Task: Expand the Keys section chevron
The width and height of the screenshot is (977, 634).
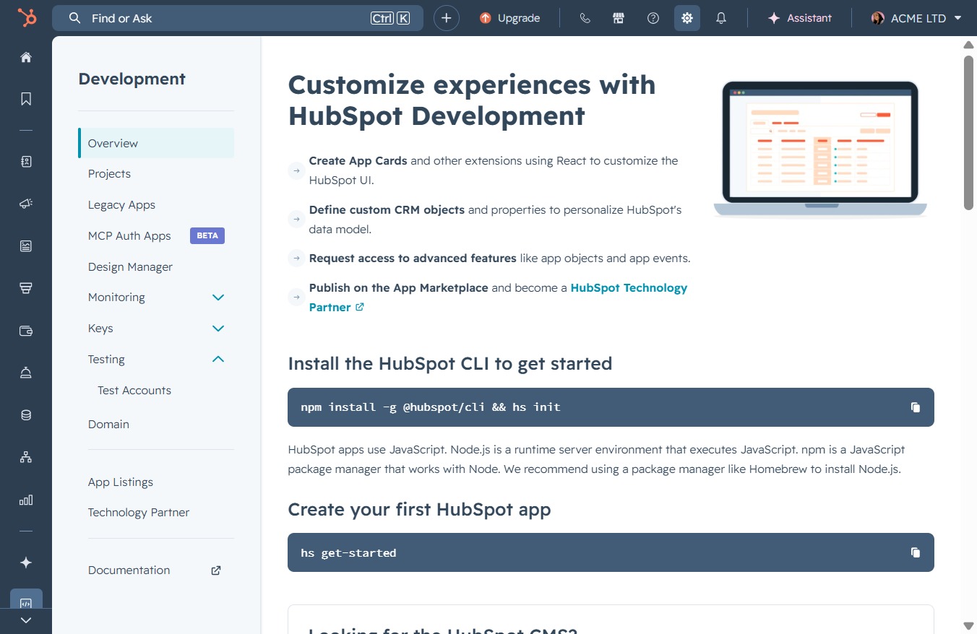Action: pos(218,329)
